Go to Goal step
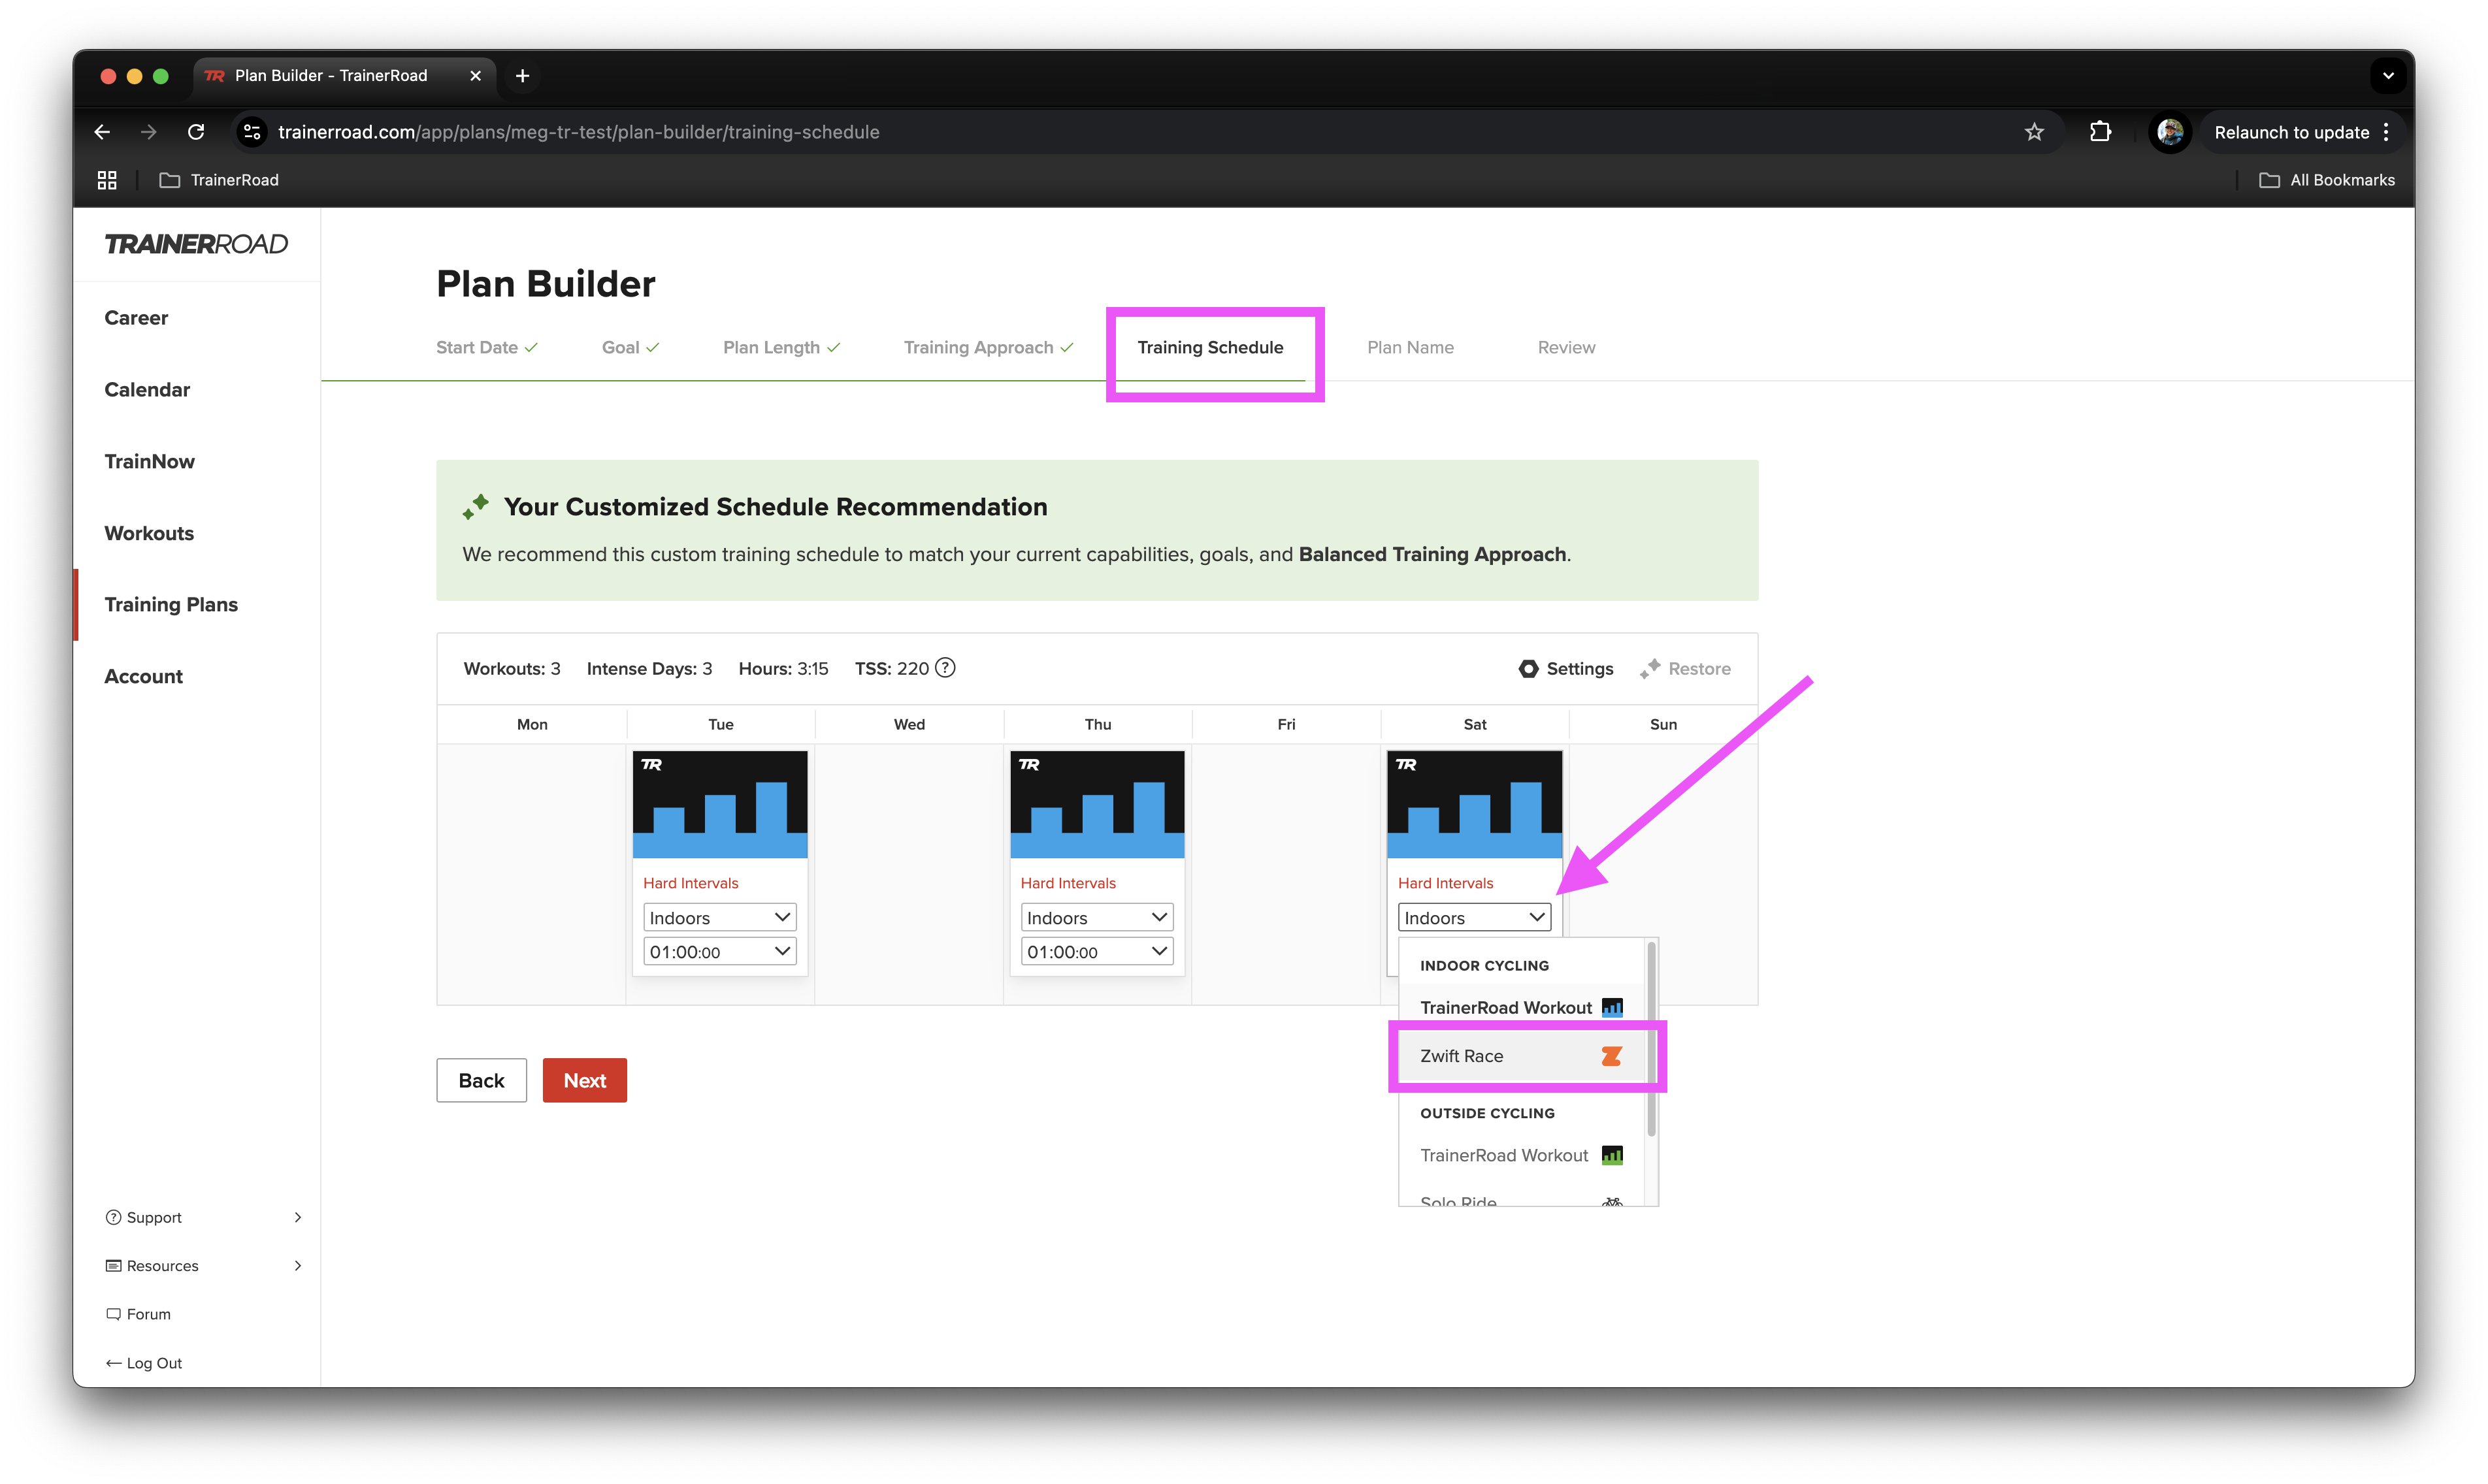2488x1484 pixels. (x=630, y=347)
